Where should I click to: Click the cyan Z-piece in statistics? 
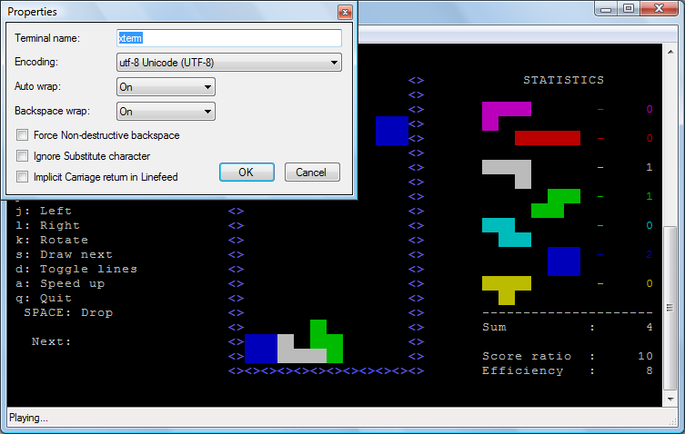click(x=507, y=232)
